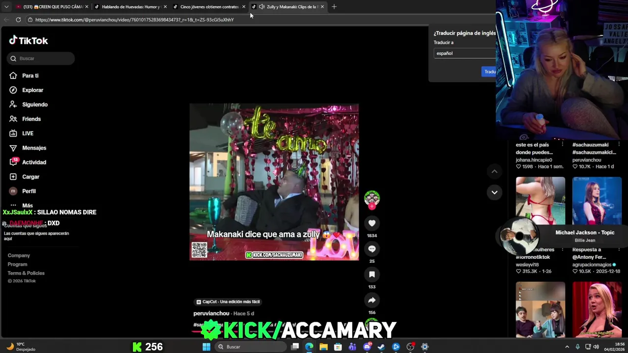Open a new browser tab
The width and height of the screenshot is (628, 353).
coord(334,7)
